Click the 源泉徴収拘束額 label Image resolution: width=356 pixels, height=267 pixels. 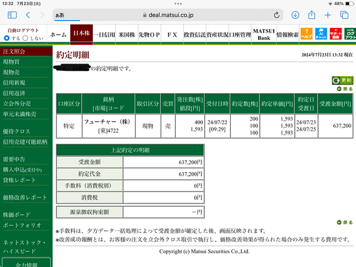tap(90, 212)
